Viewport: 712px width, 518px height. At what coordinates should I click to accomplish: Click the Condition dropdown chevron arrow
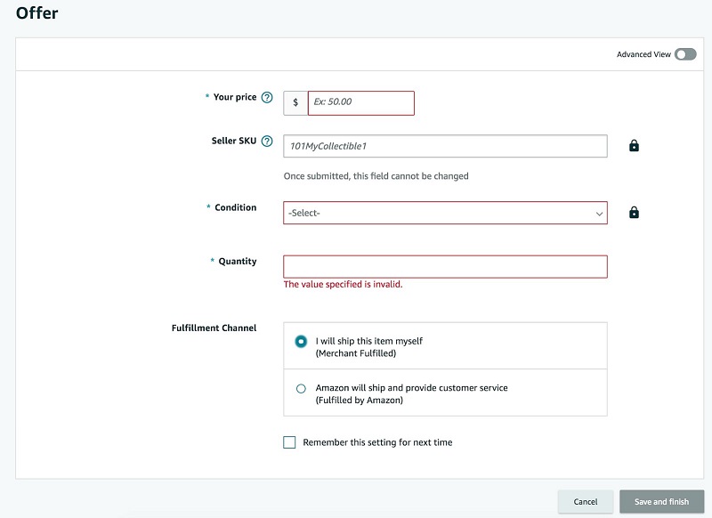(599, 214)
